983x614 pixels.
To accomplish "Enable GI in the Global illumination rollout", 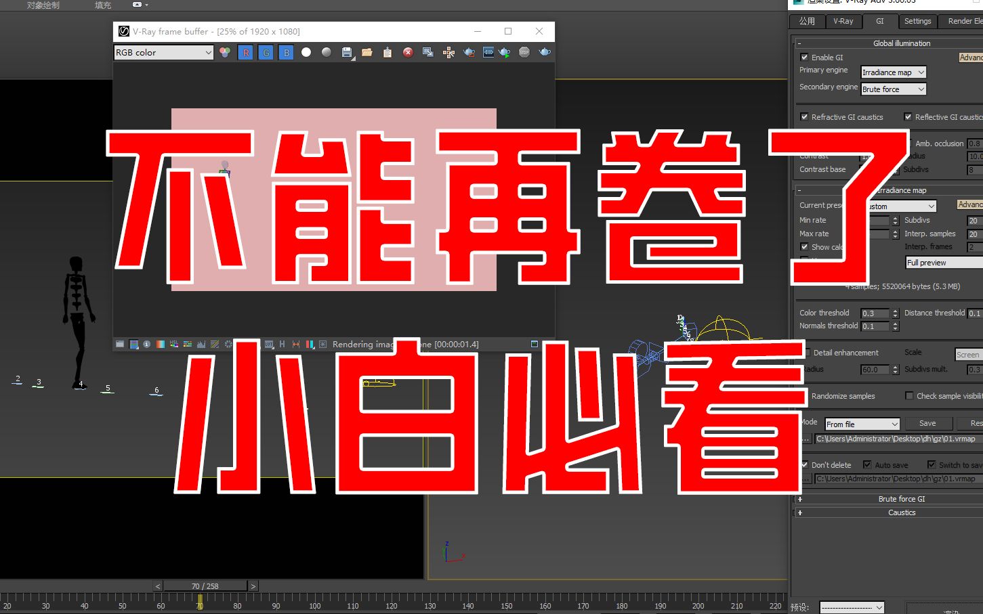I will (804, 58).
